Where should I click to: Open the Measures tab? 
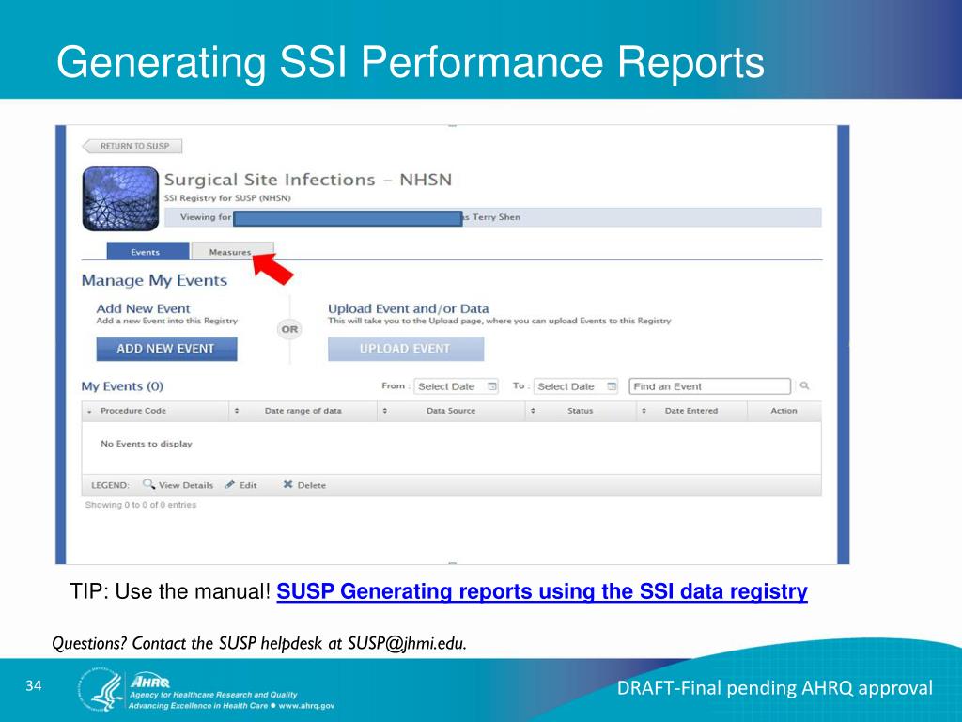click(x=231, y=252)
